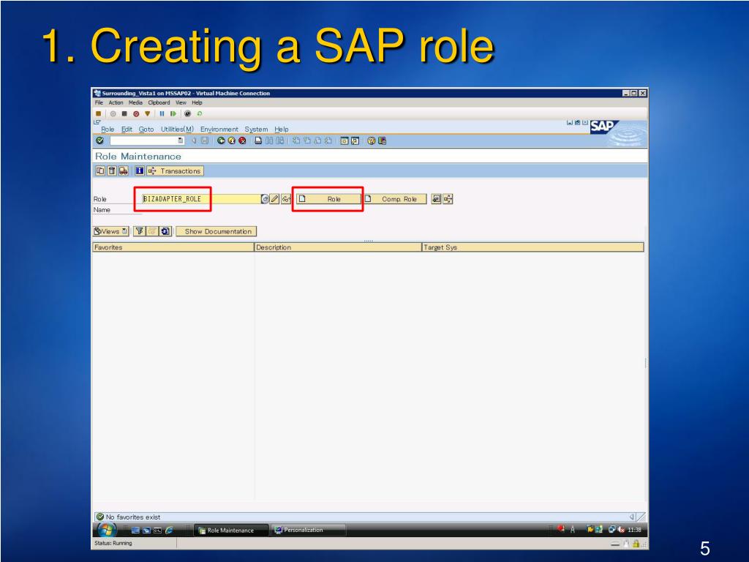Click the VM Ctrl+Alt+Del icon
This screenshot has height=562, width=749.
click(x=99, y=113)
